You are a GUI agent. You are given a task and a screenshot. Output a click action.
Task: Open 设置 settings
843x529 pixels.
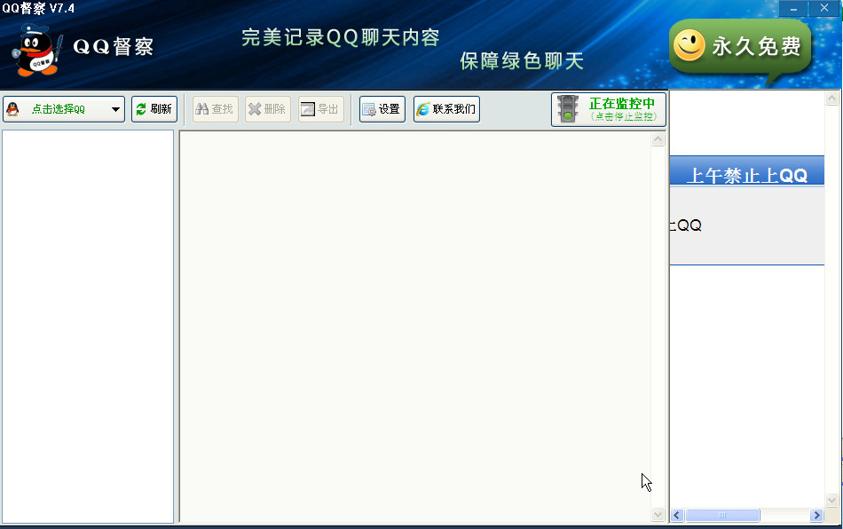tap(382, 109)
